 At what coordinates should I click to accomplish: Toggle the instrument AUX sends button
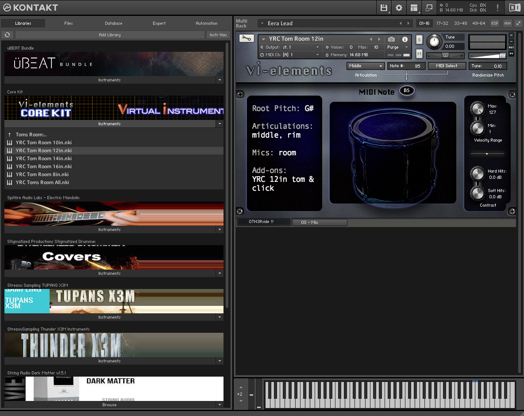click(x=511, y=47)
